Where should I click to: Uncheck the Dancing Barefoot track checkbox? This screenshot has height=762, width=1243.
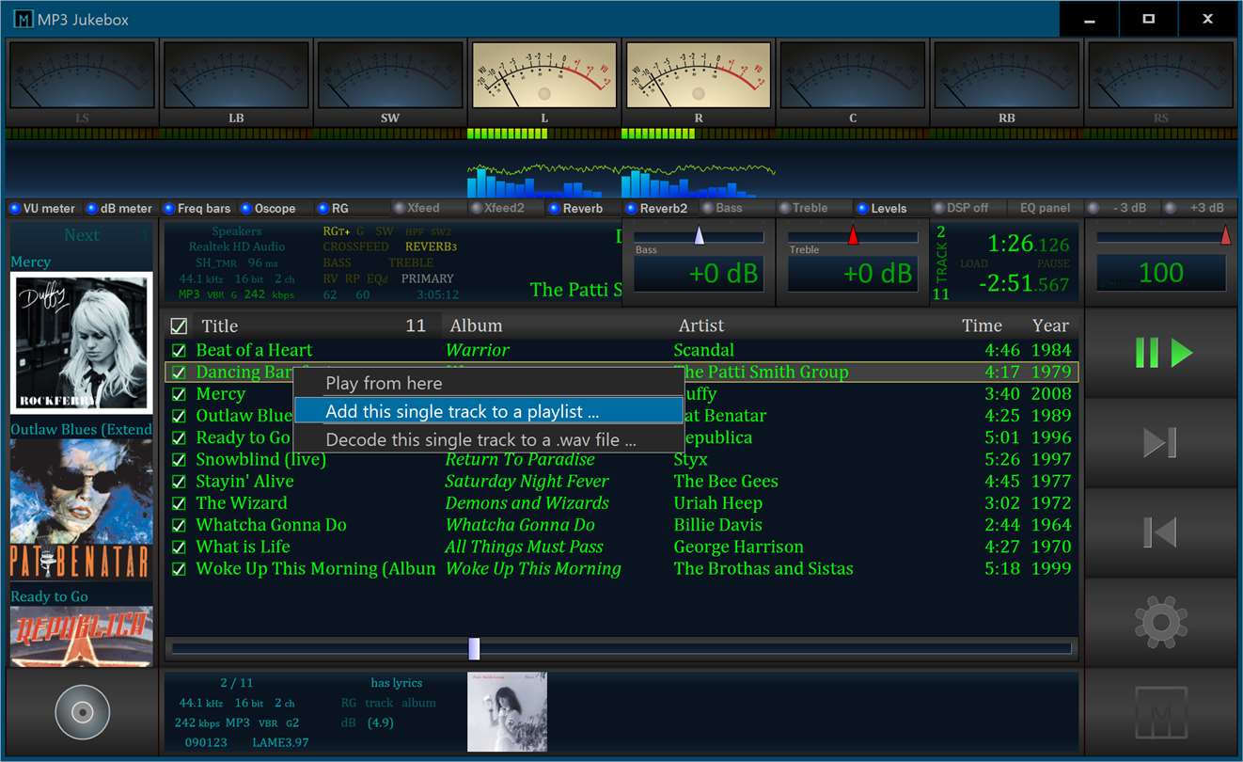click(179, 373)
